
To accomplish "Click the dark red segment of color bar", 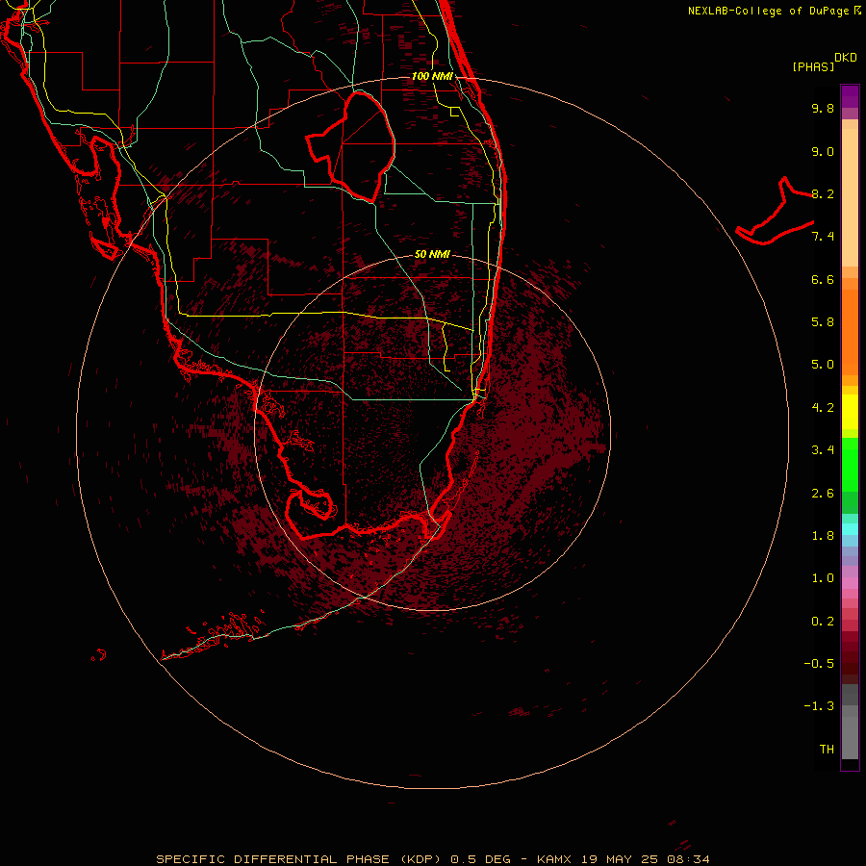I will 850,658.
